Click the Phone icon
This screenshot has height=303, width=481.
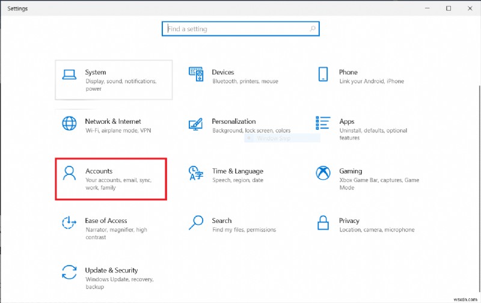coord(323,75)
